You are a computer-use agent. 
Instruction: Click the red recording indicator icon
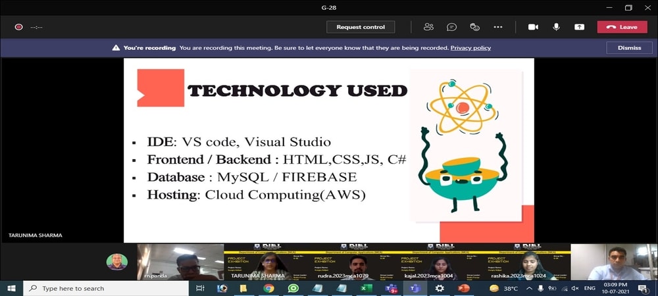(18, 27)
